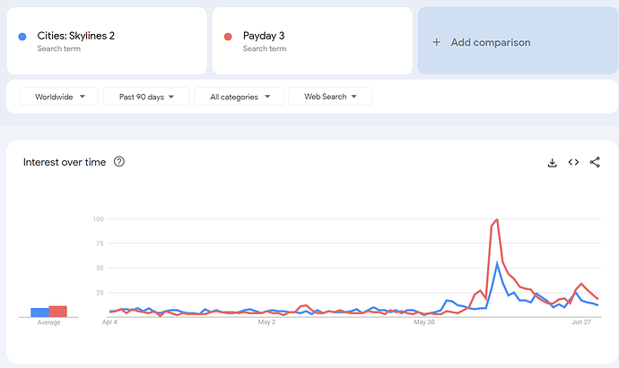Image resolution: width=619 pixels, height=368 pixels.
Task: Download the interest over time chart data
Action: coord(553,162)
